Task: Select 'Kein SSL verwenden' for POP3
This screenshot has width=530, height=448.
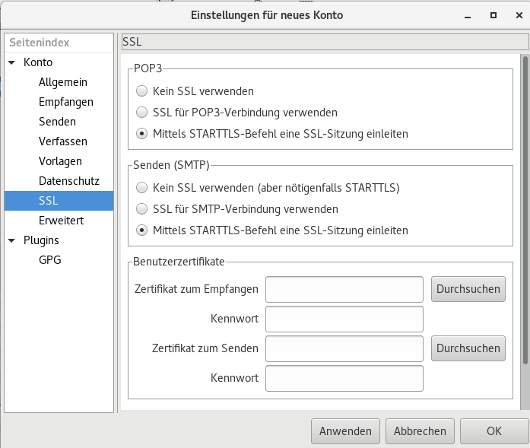Action: coord(141,91)
